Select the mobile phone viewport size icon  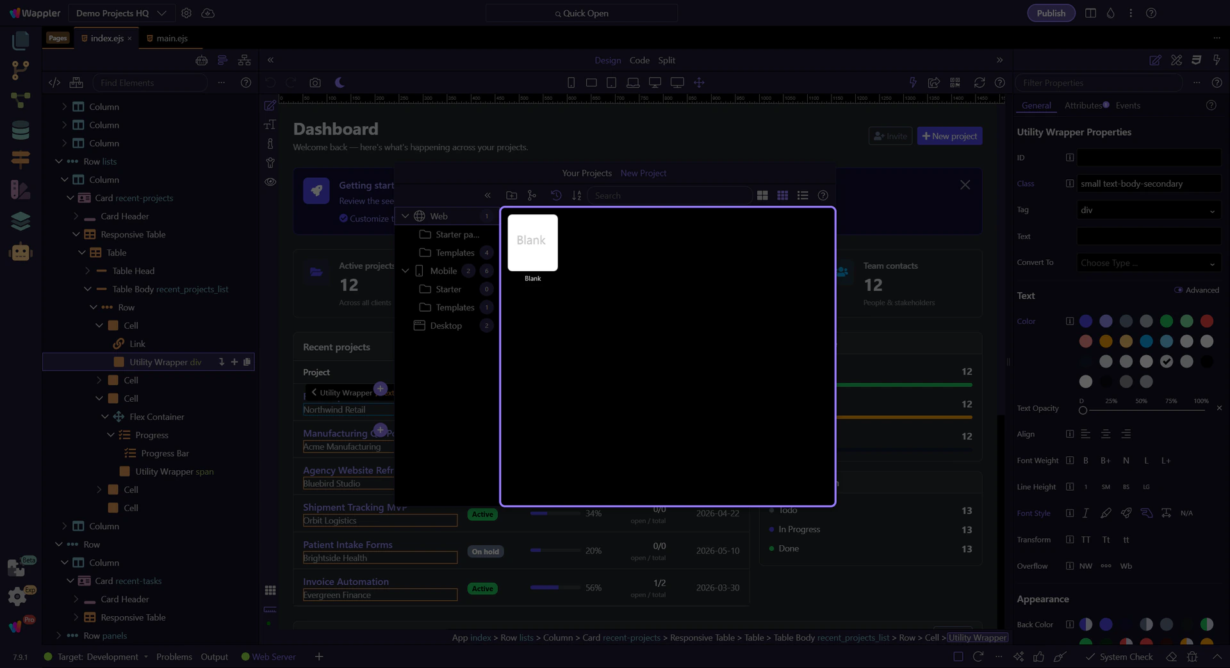click(571, 83)
